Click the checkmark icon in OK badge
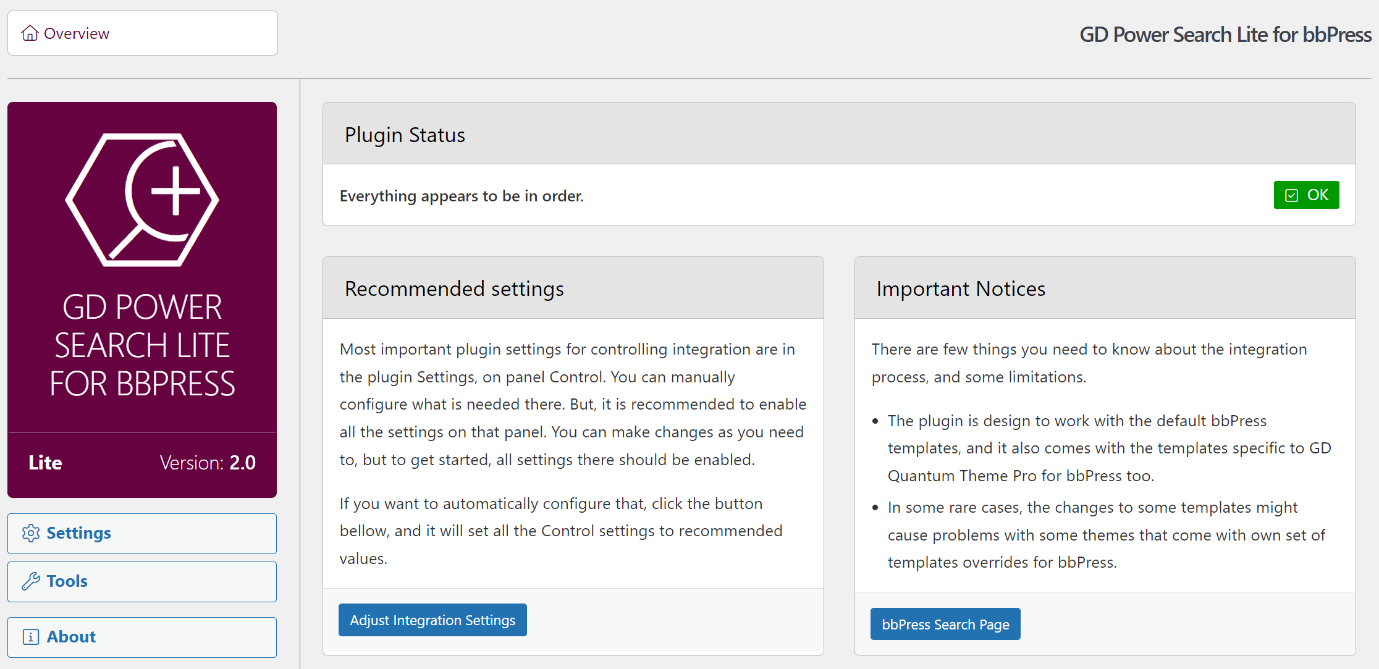 [x=1291, y=195]
